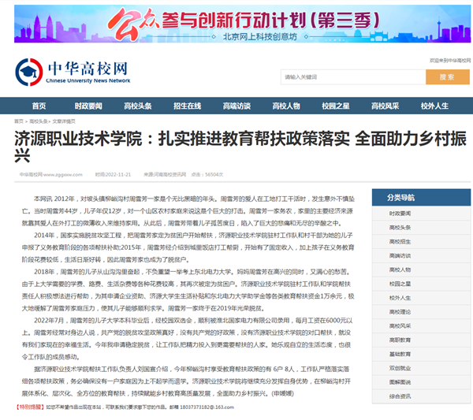Select 高校头条 in the navigation bar
The width and height of the screenshot is (473, 420).
coord(137,106)
